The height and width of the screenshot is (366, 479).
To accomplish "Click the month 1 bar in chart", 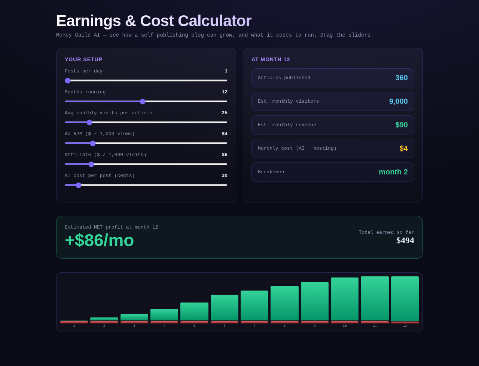I will click(74, 322).
